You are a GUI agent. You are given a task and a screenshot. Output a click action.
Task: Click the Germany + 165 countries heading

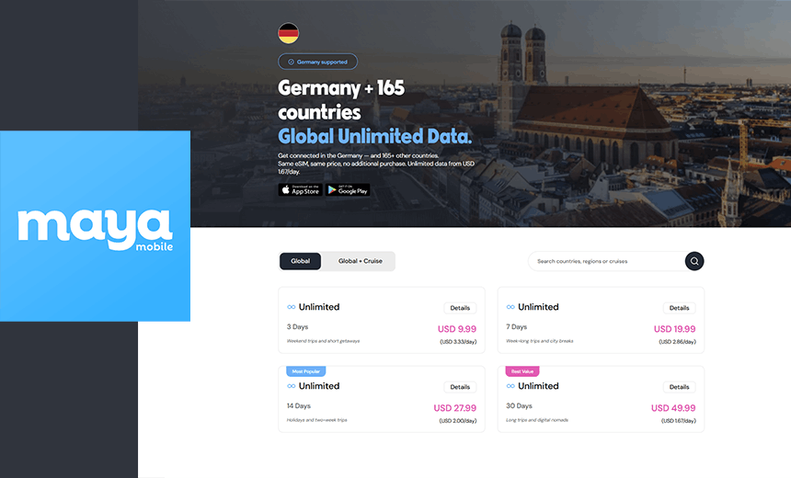coord(341,100)
